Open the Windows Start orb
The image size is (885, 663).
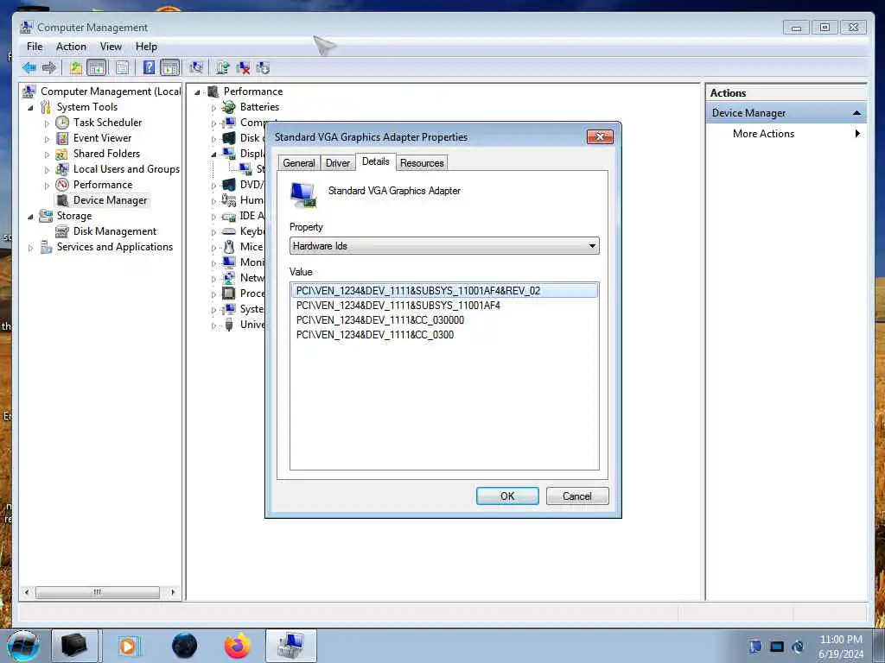coord(23,646)
